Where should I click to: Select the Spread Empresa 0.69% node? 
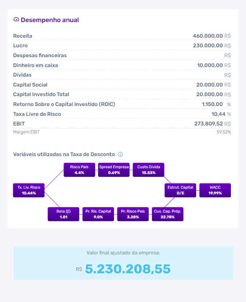(114, 170)
